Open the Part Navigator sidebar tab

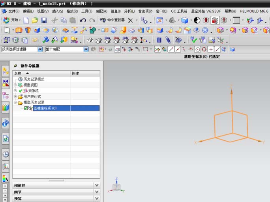pyautogui.click(x=6, y=95)
